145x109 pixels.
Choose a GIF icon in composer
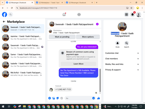click(x=61, y=98)
